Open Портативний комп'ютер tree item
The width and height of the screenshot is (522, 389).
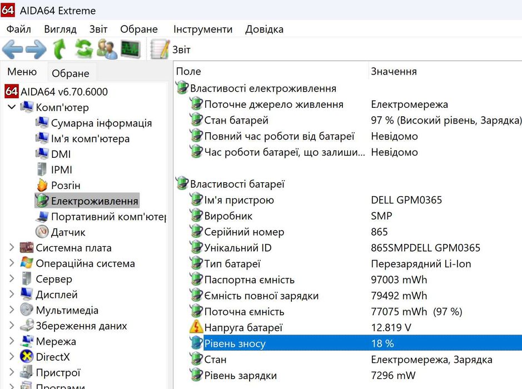101,217
